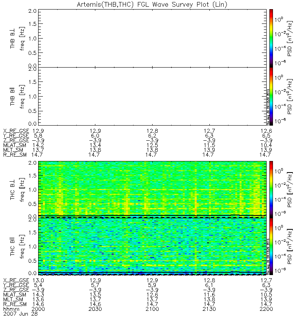Click the '2000' time tick label
This screenshot has height=318, width=298.
click(38, 309)
